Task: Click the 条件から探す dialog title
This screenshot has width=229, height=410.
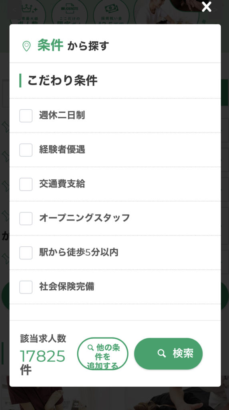Action: [x=73, y=45]
